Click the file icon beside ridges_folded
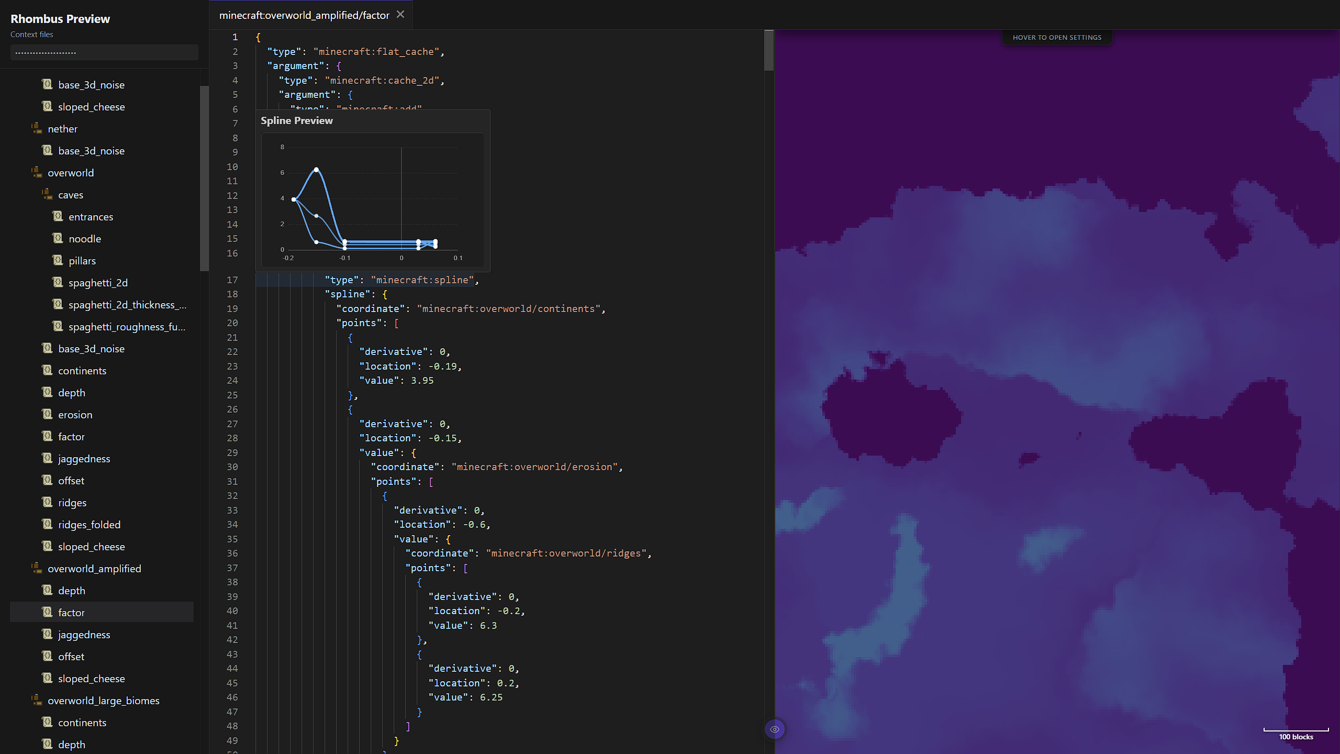 click(47, 524)
